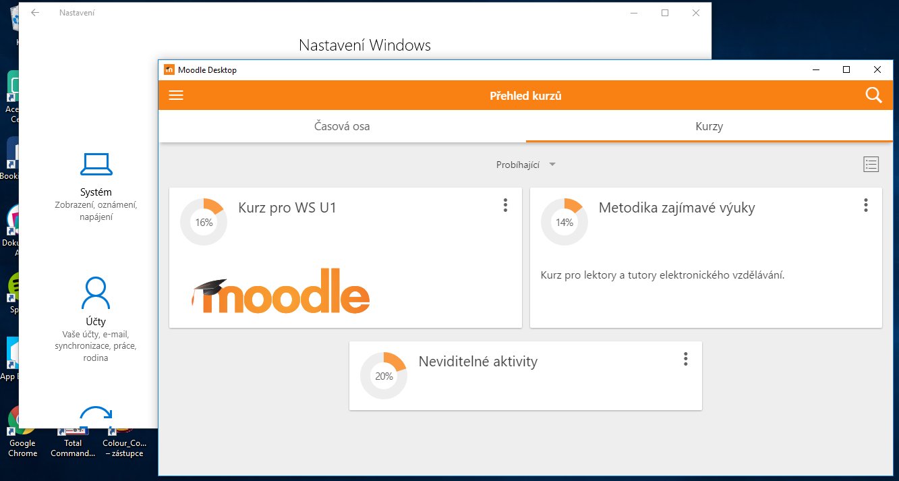Open Google Chrome desktop shortcut
899x481 pixels.
(22, 432)
